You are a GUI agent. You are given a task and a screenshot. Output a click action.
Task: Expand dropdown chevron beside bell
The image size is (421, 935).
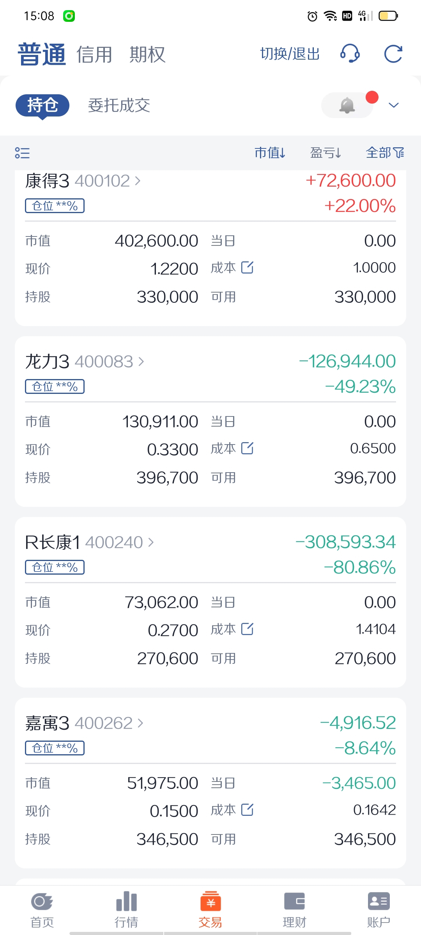coord(394,105)
